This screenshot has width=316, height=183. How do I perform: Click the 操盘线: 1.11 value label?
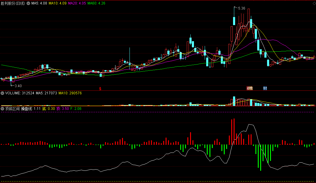(x=31, y=109)
